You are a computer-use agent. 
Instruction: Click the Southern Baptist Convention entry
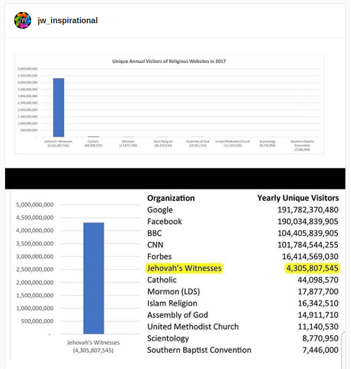199,350
